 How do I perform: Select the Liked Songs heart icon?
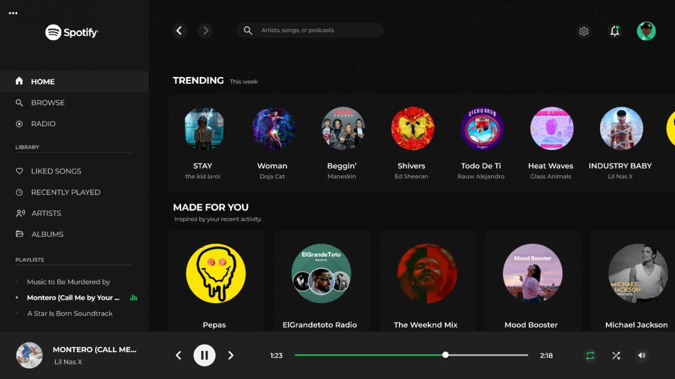(x=20, y=171)
